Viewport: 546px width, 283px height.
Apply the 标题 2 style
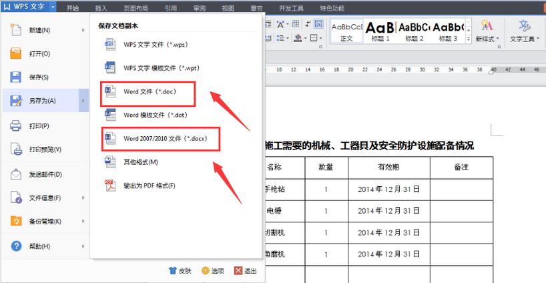414,31
